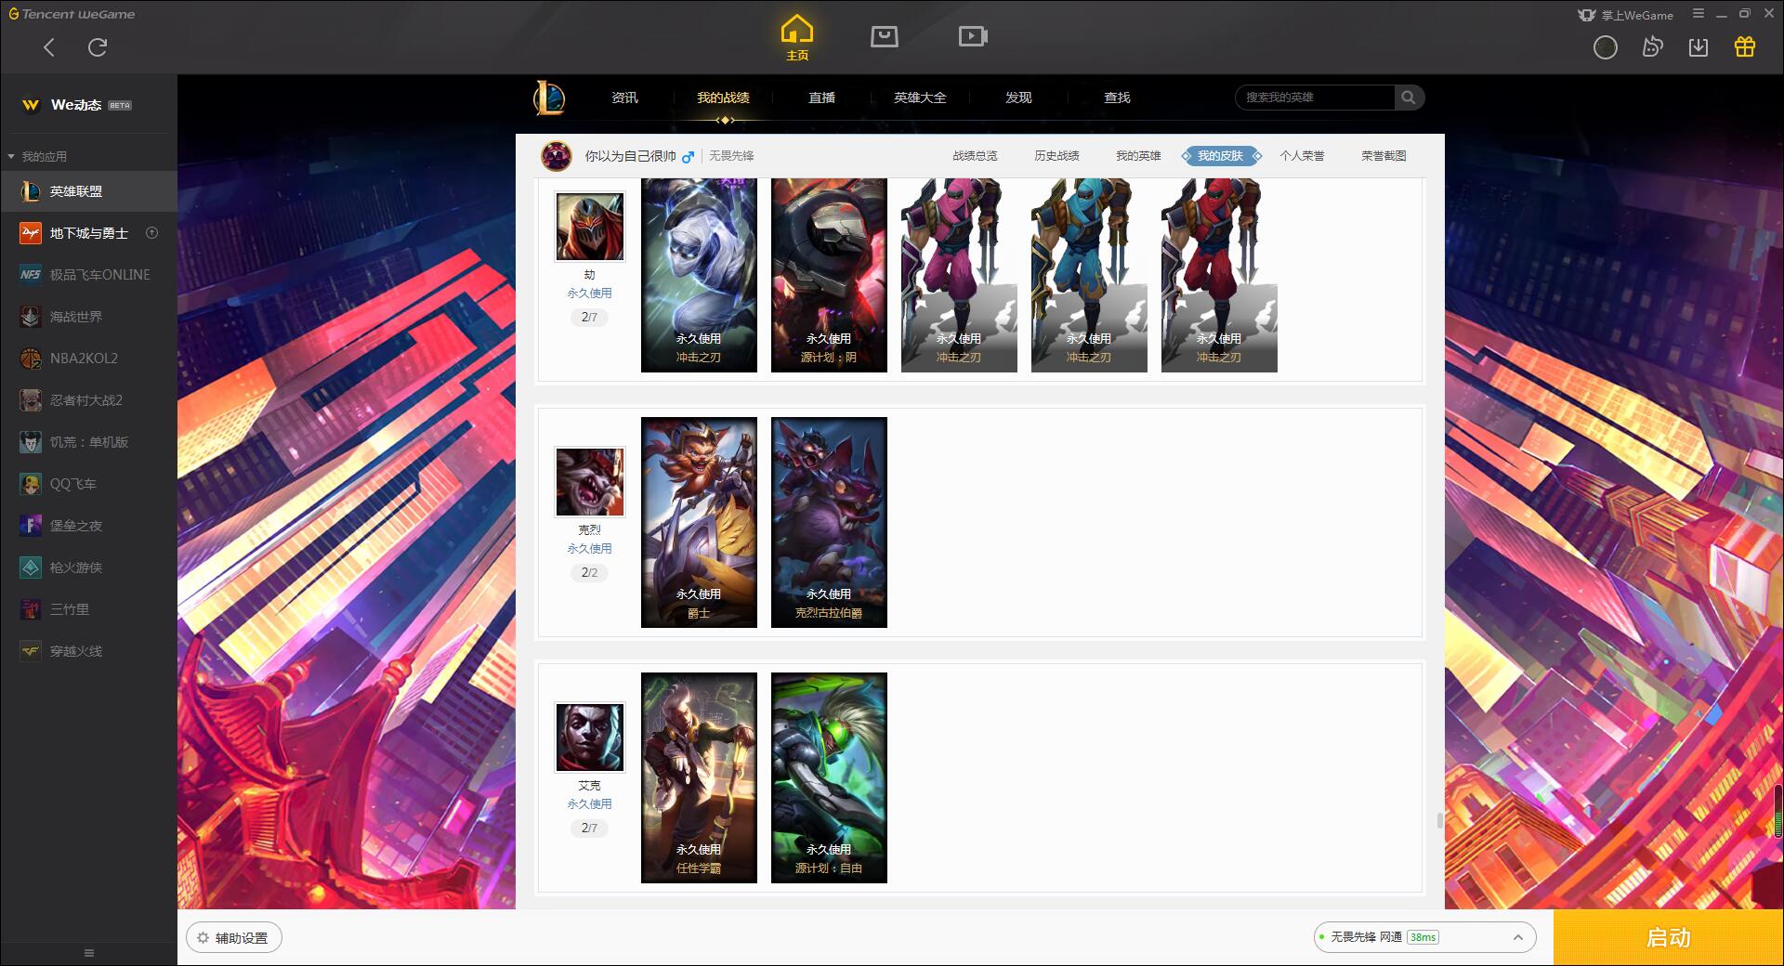Screen dimensions: 1784x966
Task: Open We动态 in the sidebar
Action: pos(88,105)
